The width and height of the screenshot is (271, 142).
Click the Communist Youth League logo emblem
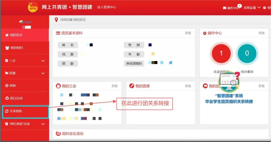point(33,7)
